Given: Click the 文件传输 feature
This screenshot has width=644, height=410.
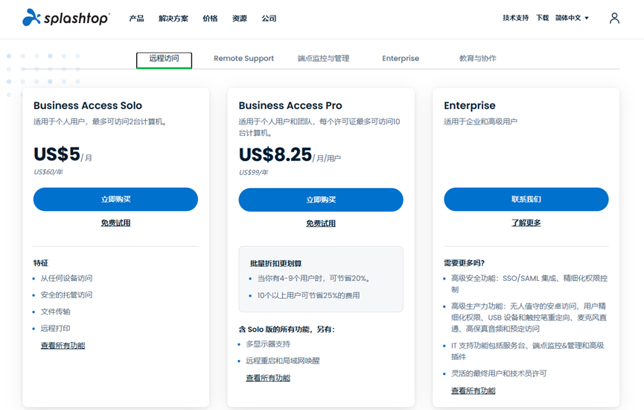Looking at the screenshot, I should (55, 312).
